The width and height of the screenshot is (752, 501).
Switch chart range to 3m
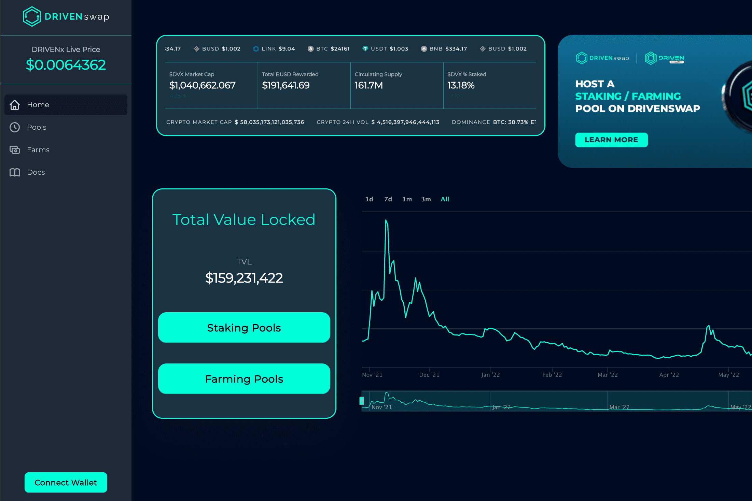click(x=426, y=199)
